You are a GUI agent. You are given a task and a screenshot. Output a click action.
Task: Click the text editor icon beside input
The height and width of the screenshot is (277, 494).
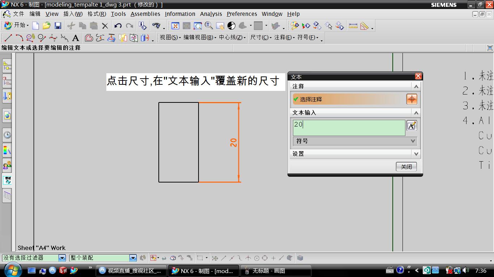pos(412,126)
